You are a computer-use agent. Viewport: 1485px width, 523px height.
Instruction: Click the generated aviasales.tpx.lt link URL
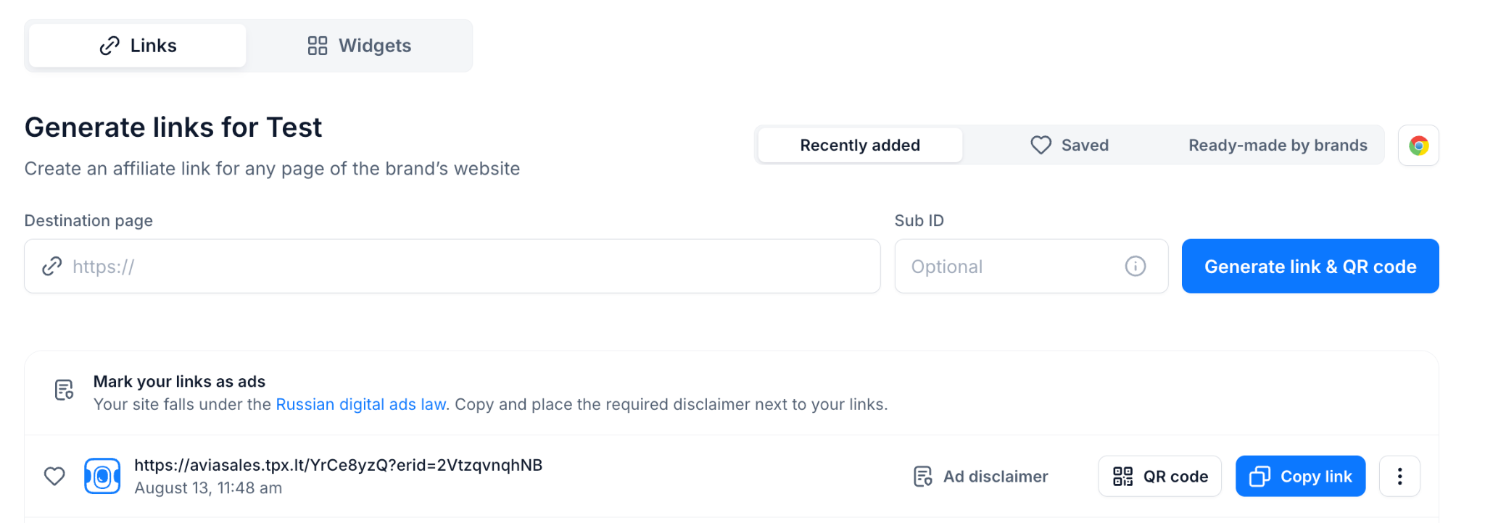tap(339, 465)
